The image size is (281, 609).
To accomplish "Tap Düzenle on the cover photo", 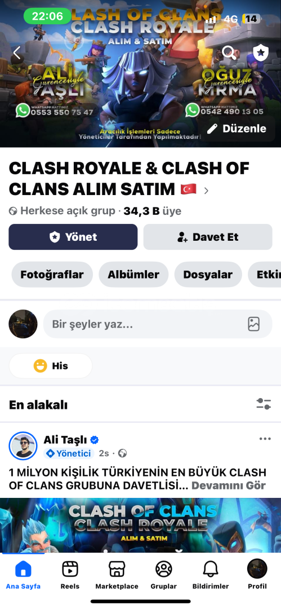I will click(237, 129).
